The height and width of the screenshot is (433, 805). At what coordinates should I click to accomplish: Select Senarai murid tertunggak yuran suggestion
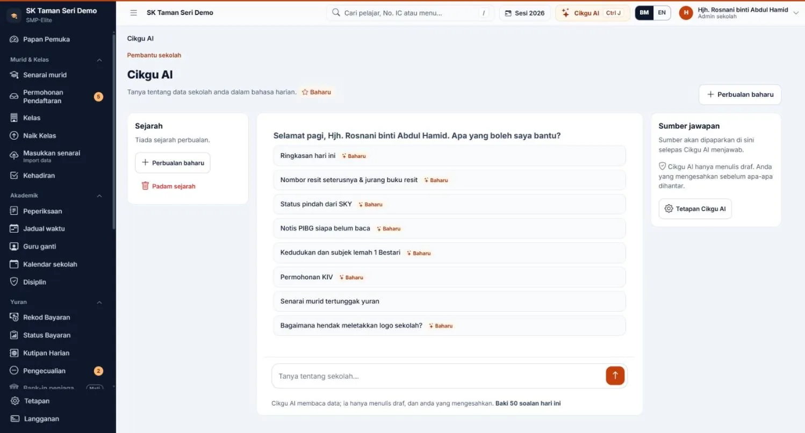pyautogui.click(x=449, y=301)
